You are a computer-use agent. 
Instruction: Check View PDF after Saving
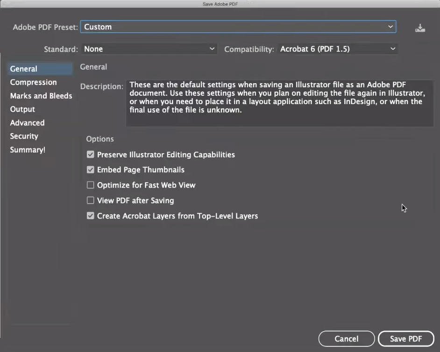point(90,200)
